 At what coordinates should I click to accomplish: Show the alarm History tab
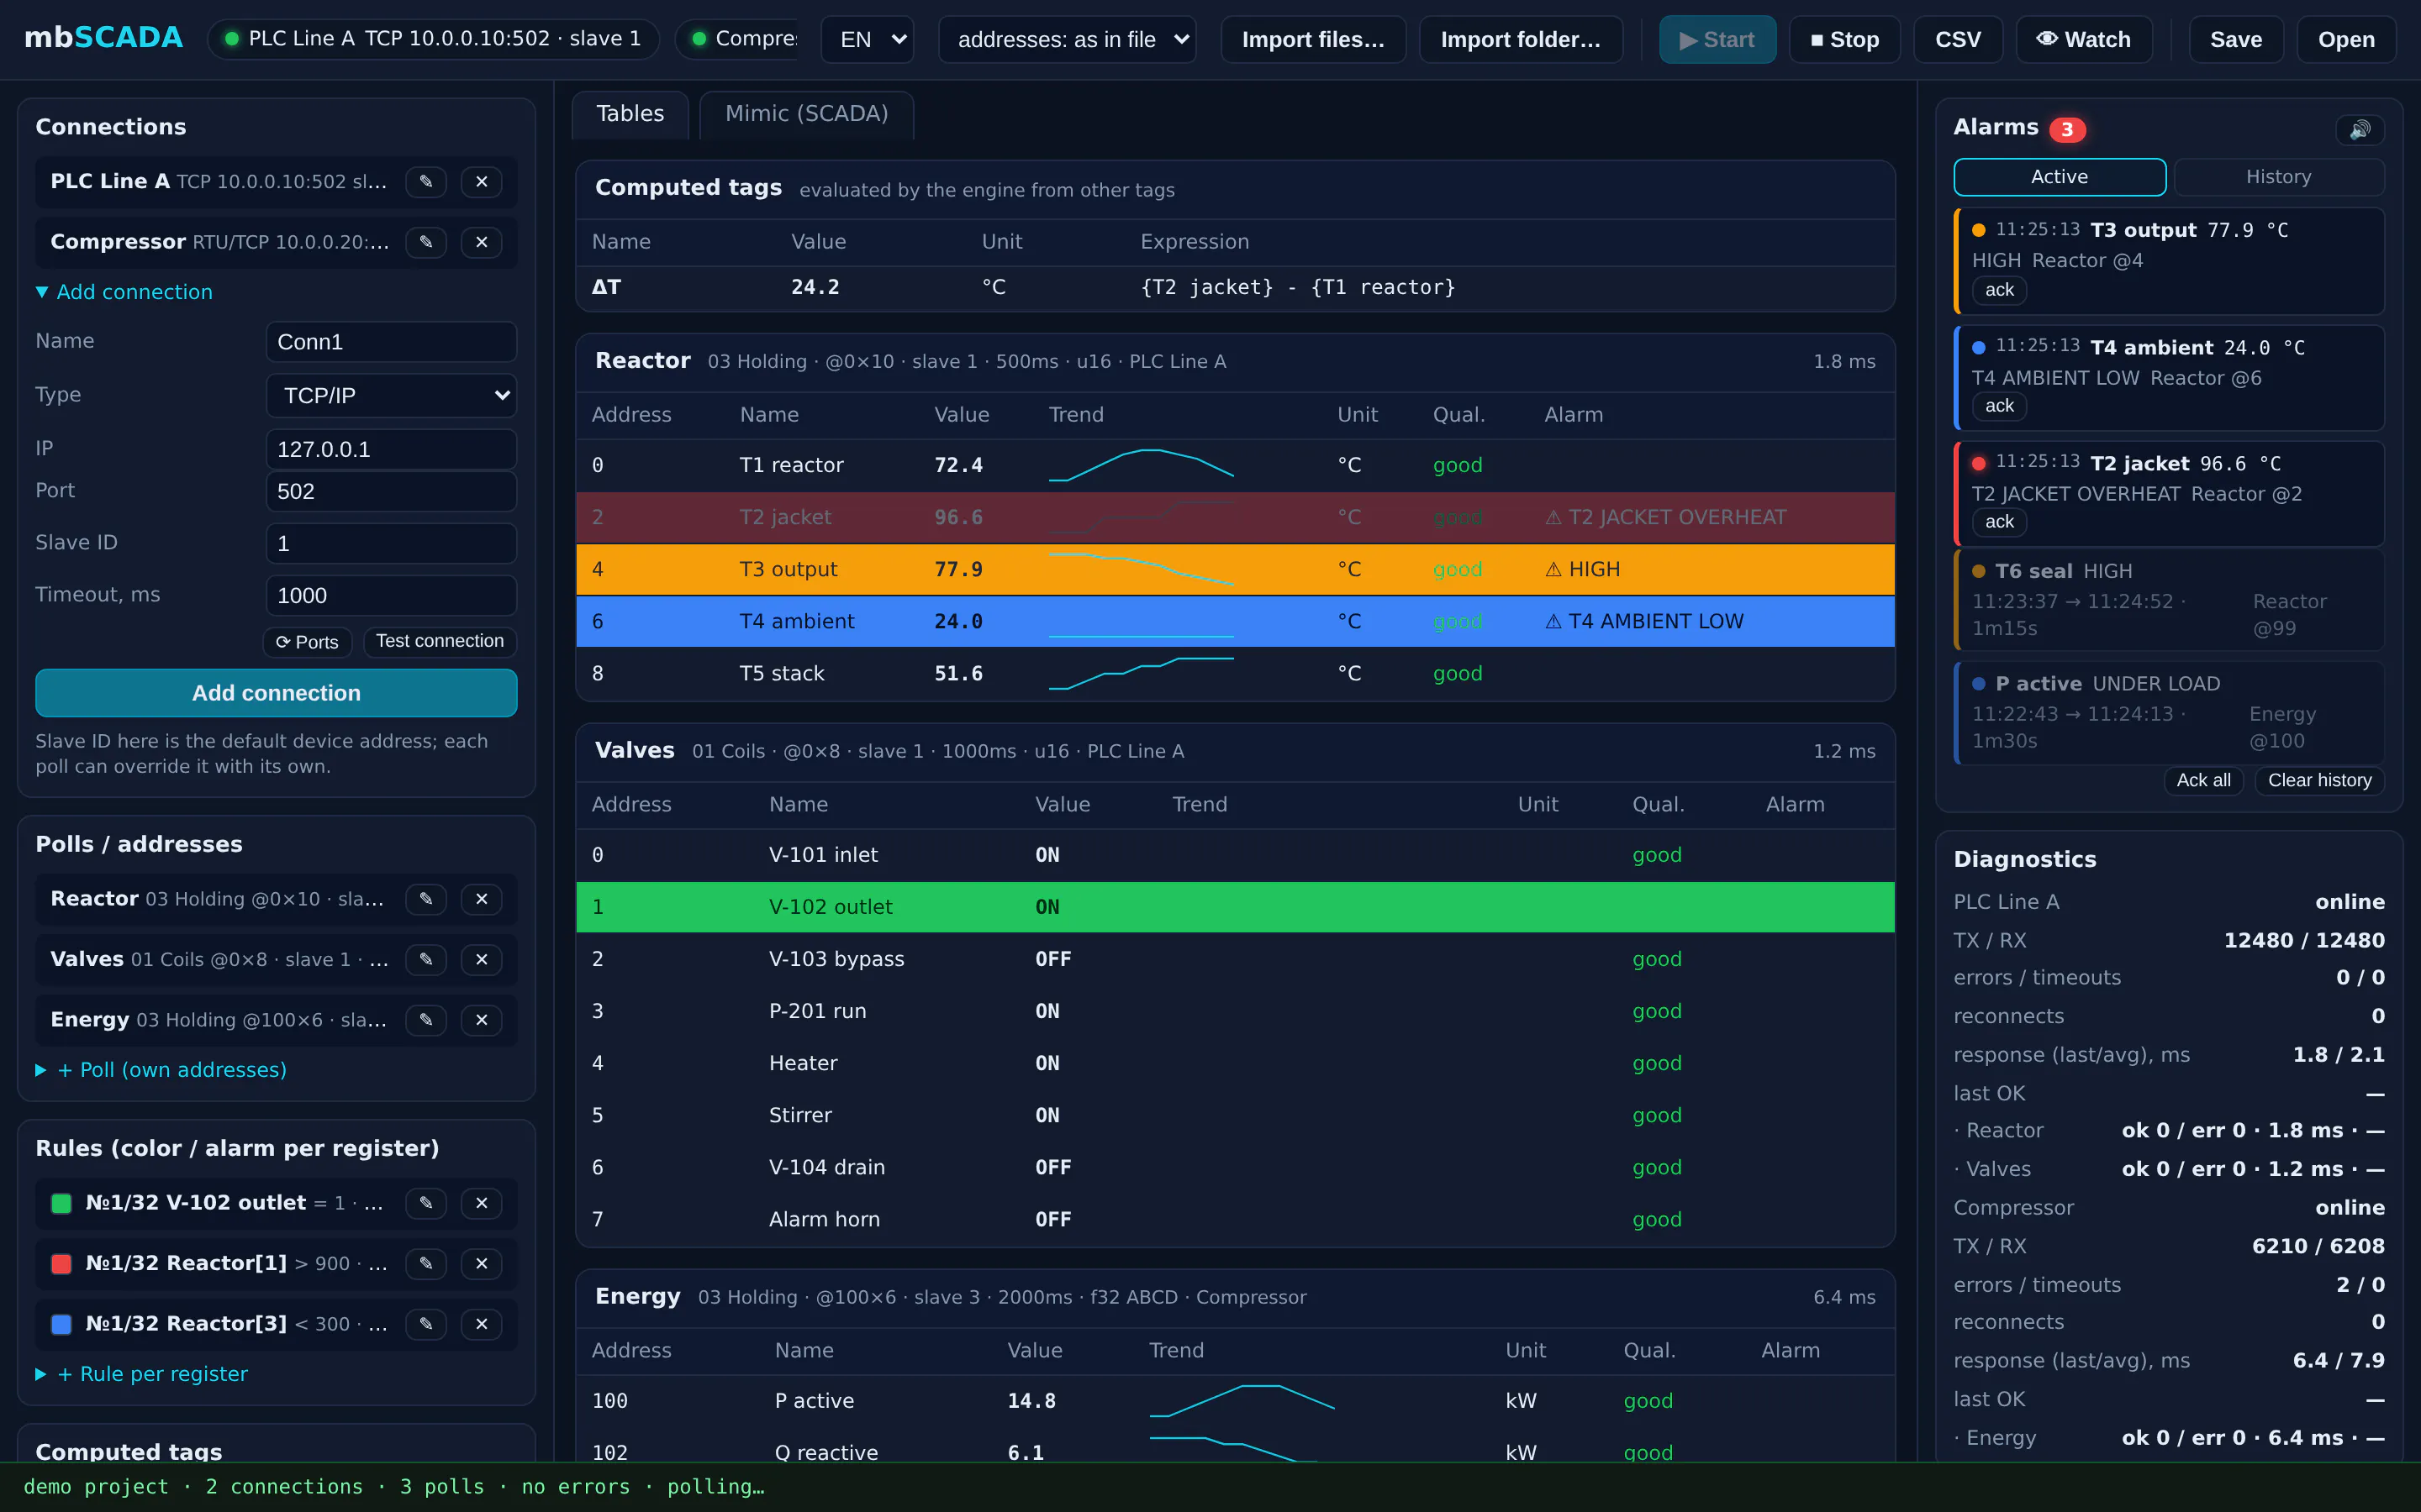point(2279,177)
